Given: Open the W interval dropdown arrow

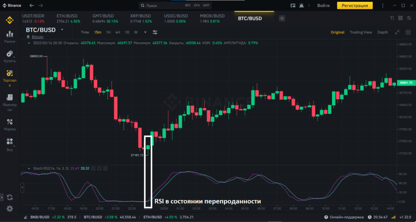Looking at the screenshot, I should click(142, 32).
